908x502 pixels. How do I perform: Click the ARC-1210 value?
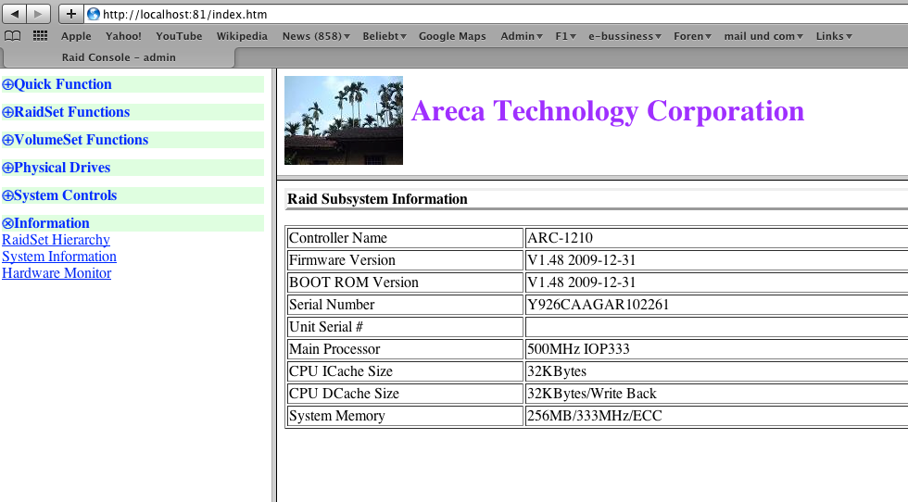coord(560,238)
